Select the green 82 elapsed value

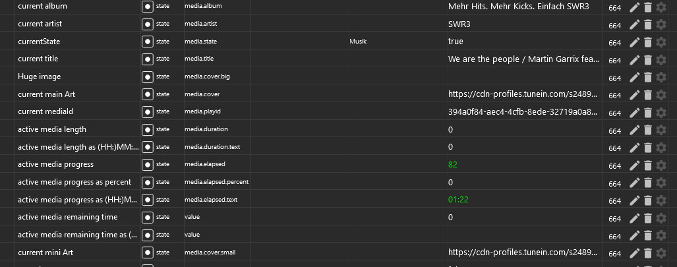coord(452,165)
